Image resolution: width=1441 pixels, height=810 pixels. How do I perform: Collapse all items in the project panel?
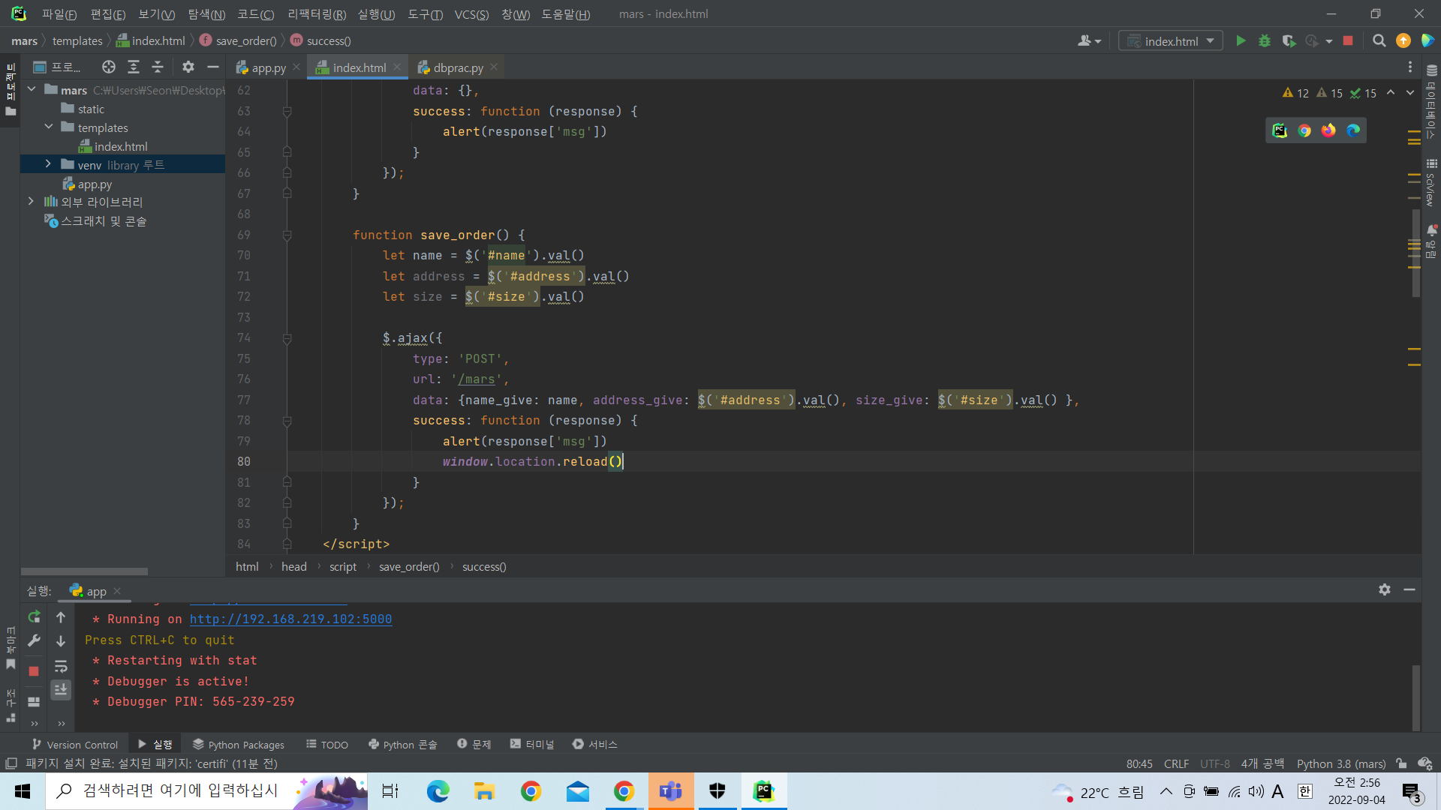coord(158,67)
